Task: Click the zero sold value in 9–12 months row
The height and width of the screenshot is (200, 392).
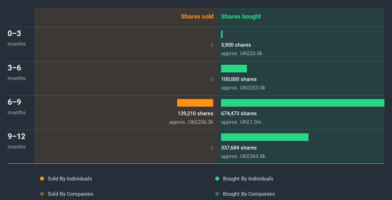Action: coord(212,148)
